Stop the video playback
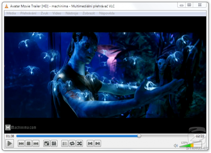This screenshot has height=153, width=211. [x=28, y=144]
